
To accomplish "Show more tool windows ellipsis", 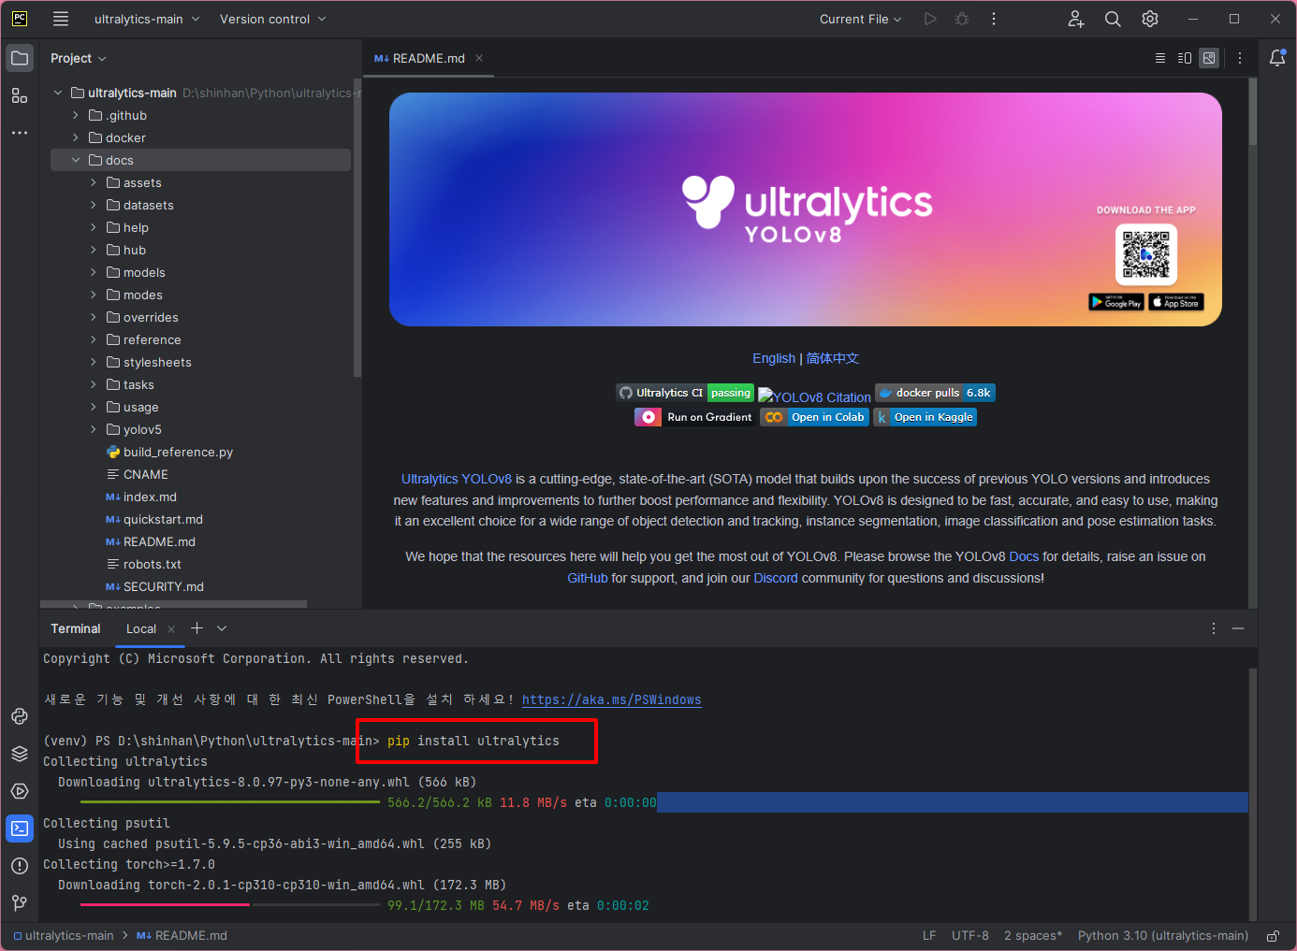I will [20, 133].
